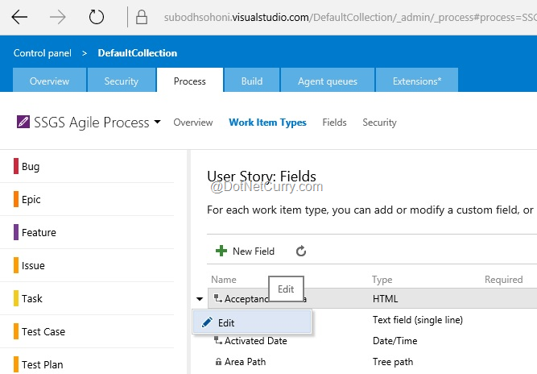Select the Test Plan work item type
Viewport: 537px width, 374px height.
click(x=87, y=363)
